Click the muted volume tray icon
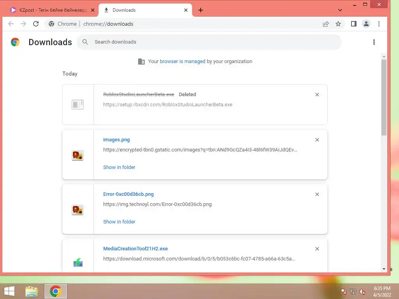399x299 pixels. click(x=362, y=292)
